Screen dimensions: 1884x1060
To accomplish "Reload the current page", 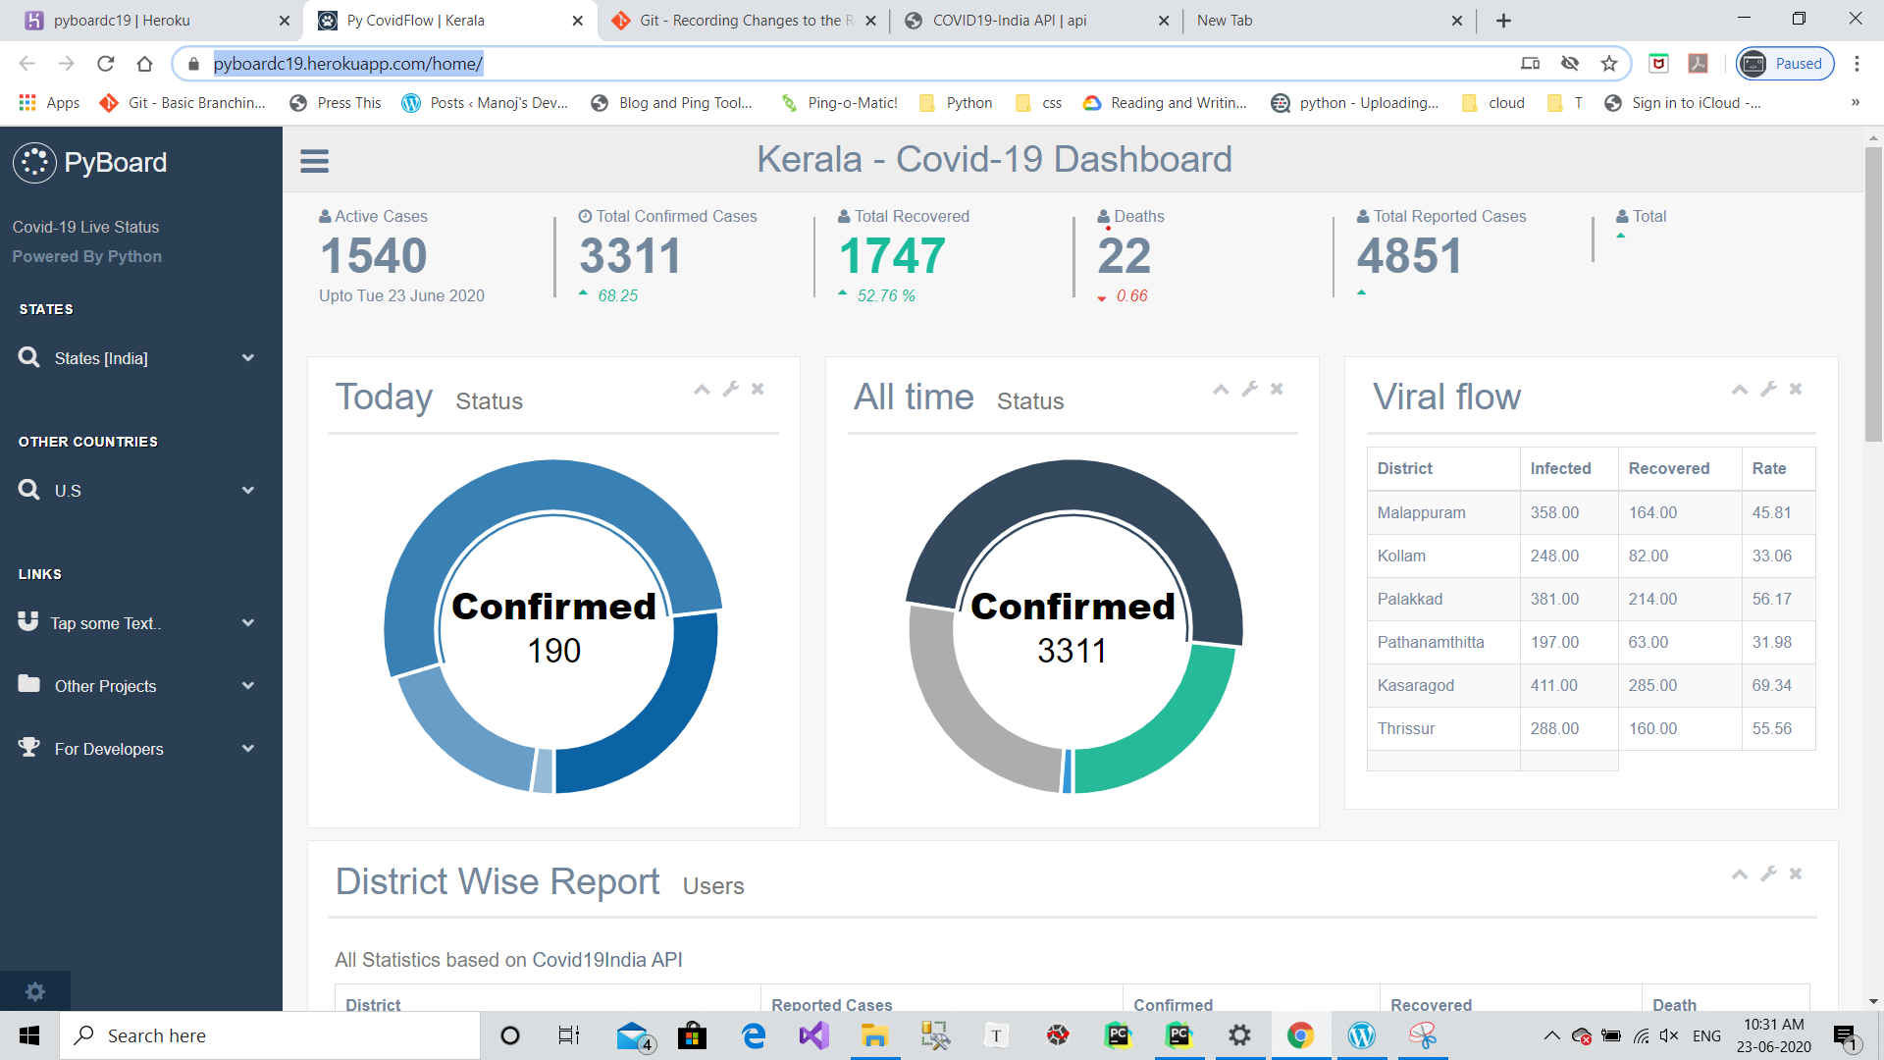I will pyautogui.click(x=106, y=64).
